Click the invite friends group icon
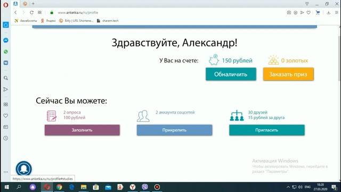The height and width of the screenshot is (192, 341). pyautogui.click(x=237, y=115)
